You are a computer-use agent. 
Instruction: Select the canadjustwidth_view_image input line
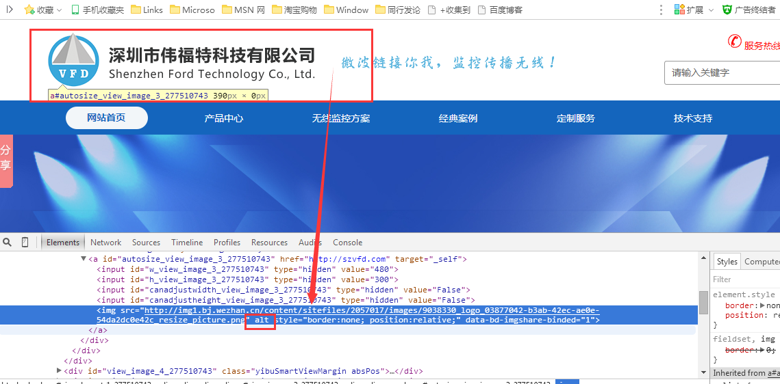pos(284,290)
